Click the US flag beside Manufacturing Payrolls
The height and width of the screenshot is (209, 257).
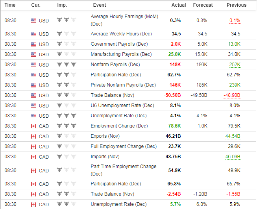coord(33,54)
